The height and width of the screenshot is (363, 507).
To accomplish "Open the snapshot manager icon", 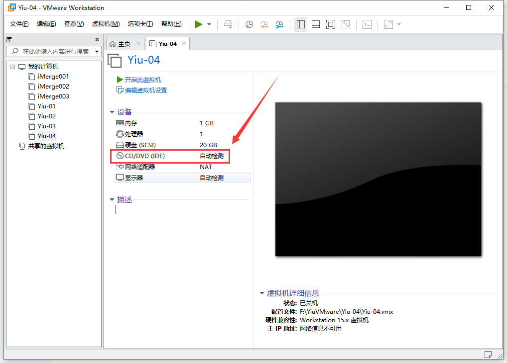I will pyautogui.click(x=279, y=24).
